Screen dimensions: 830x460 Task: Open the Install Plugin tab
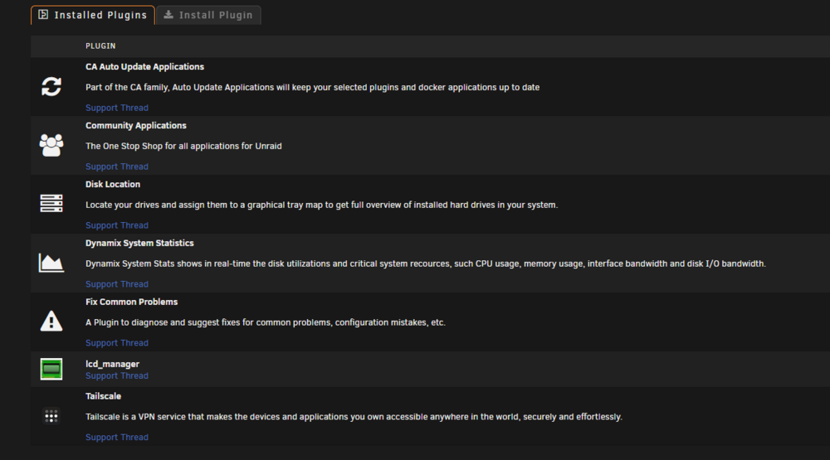208,15
